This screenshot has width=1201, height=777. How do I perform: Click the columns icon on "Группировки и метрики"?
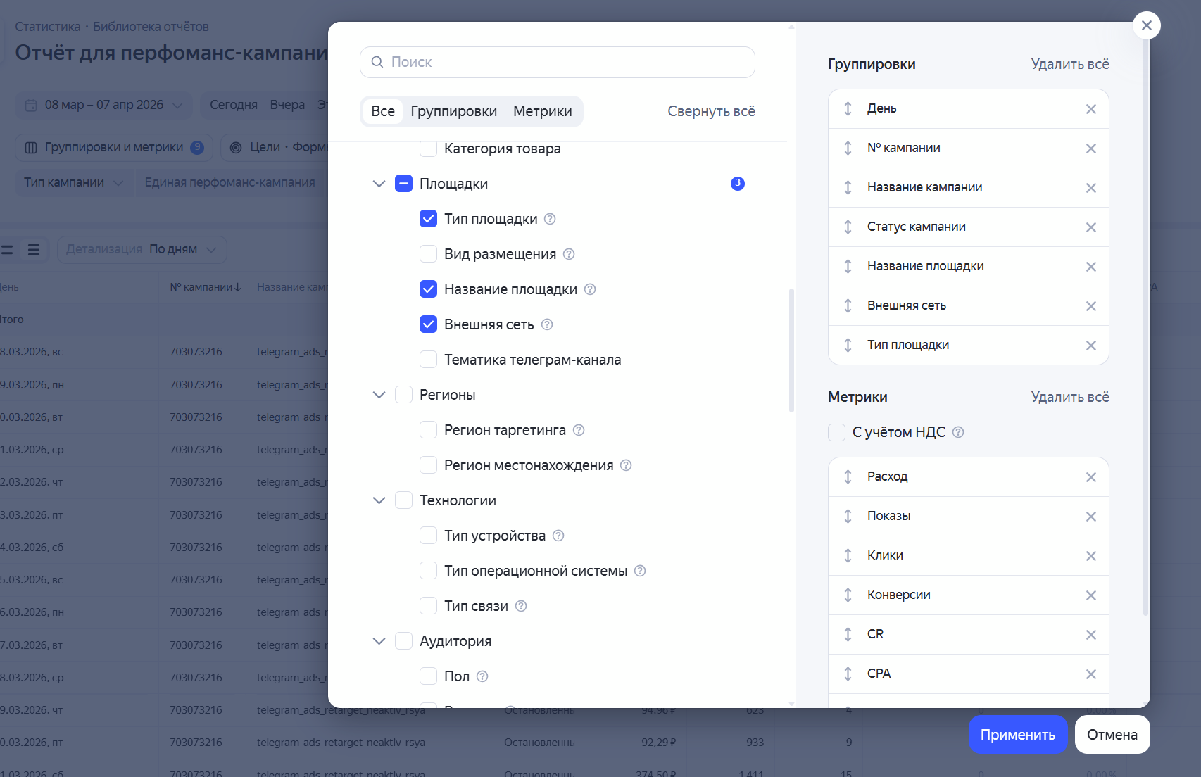(x=32, y=147)
